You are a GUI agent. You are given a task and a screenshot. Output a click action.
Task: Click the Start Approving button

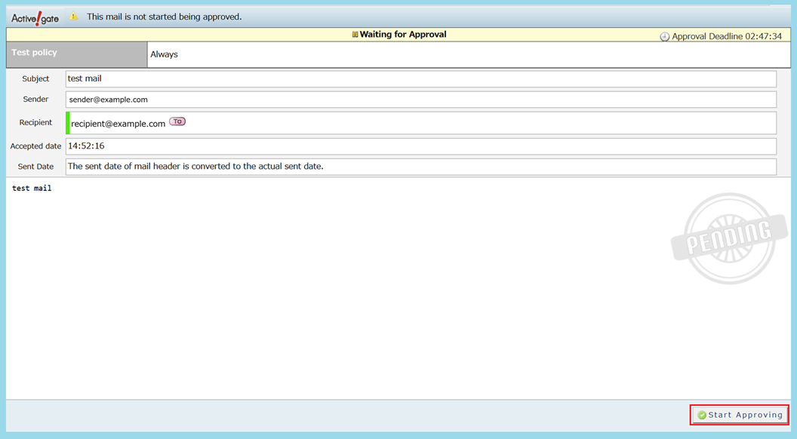(x=740, y=415)
